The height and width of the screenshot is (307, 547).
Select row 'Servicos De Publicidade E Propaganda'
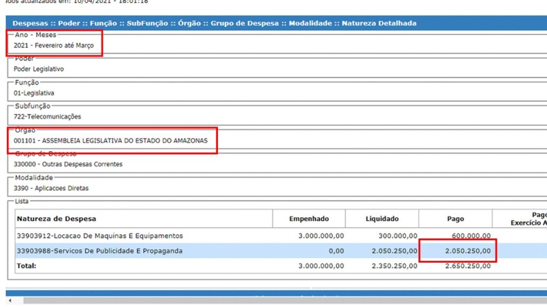pos(100,251)
